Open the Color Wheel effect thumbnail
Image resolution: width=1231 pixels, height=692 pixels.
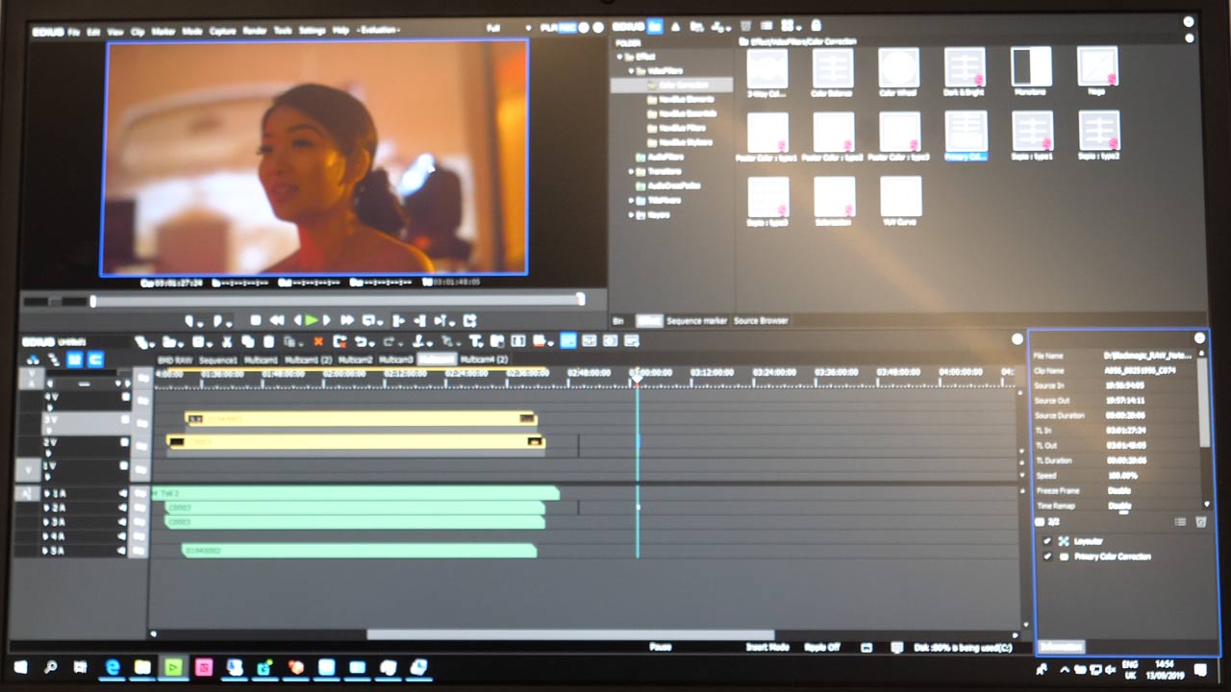coord(898,71)
